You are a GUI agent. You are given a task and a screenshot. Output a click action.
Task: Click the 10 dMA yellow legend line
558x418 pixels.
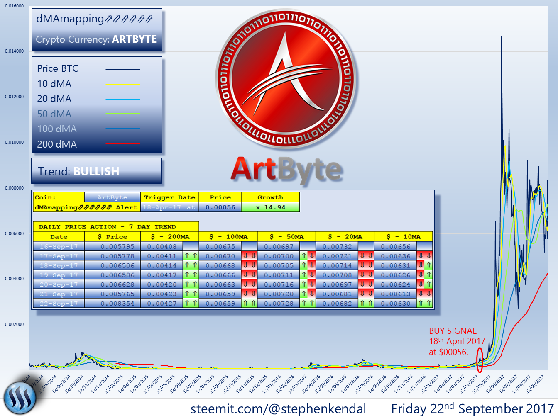click(x=123, y=84)
